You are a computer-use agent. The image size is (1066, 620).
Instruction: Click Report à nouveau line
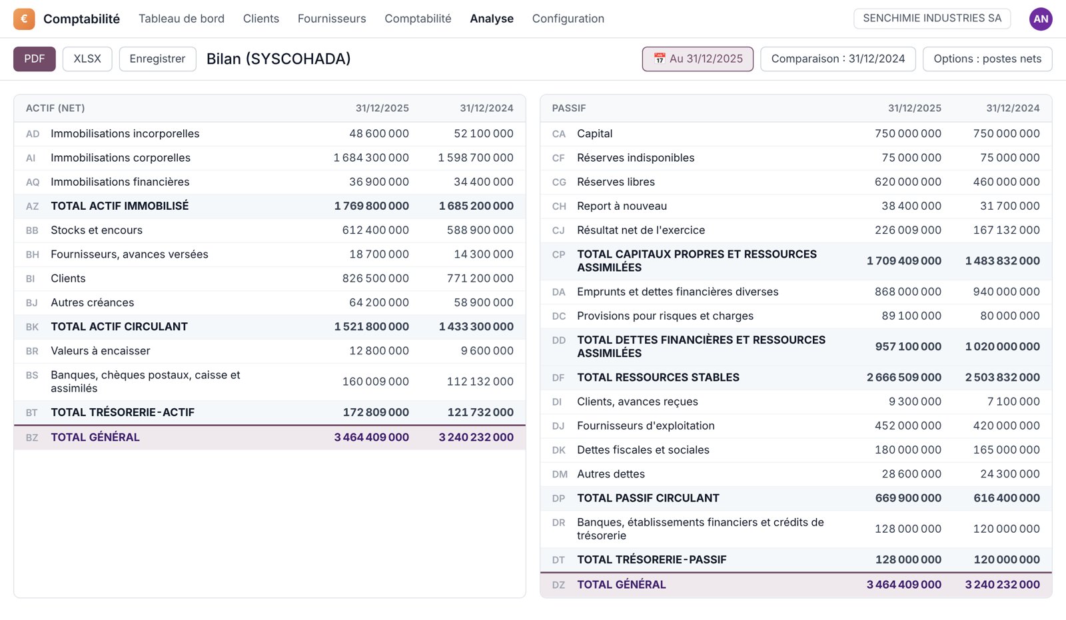pos(796,206)
